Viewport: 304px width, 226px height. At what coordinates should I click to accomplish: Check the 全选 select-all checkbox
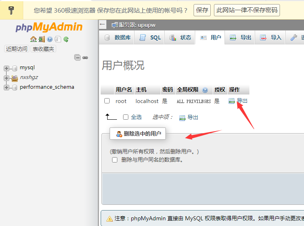point(126,117)
